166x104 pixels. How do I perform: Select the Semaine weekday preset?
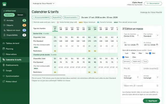[127, 61]
